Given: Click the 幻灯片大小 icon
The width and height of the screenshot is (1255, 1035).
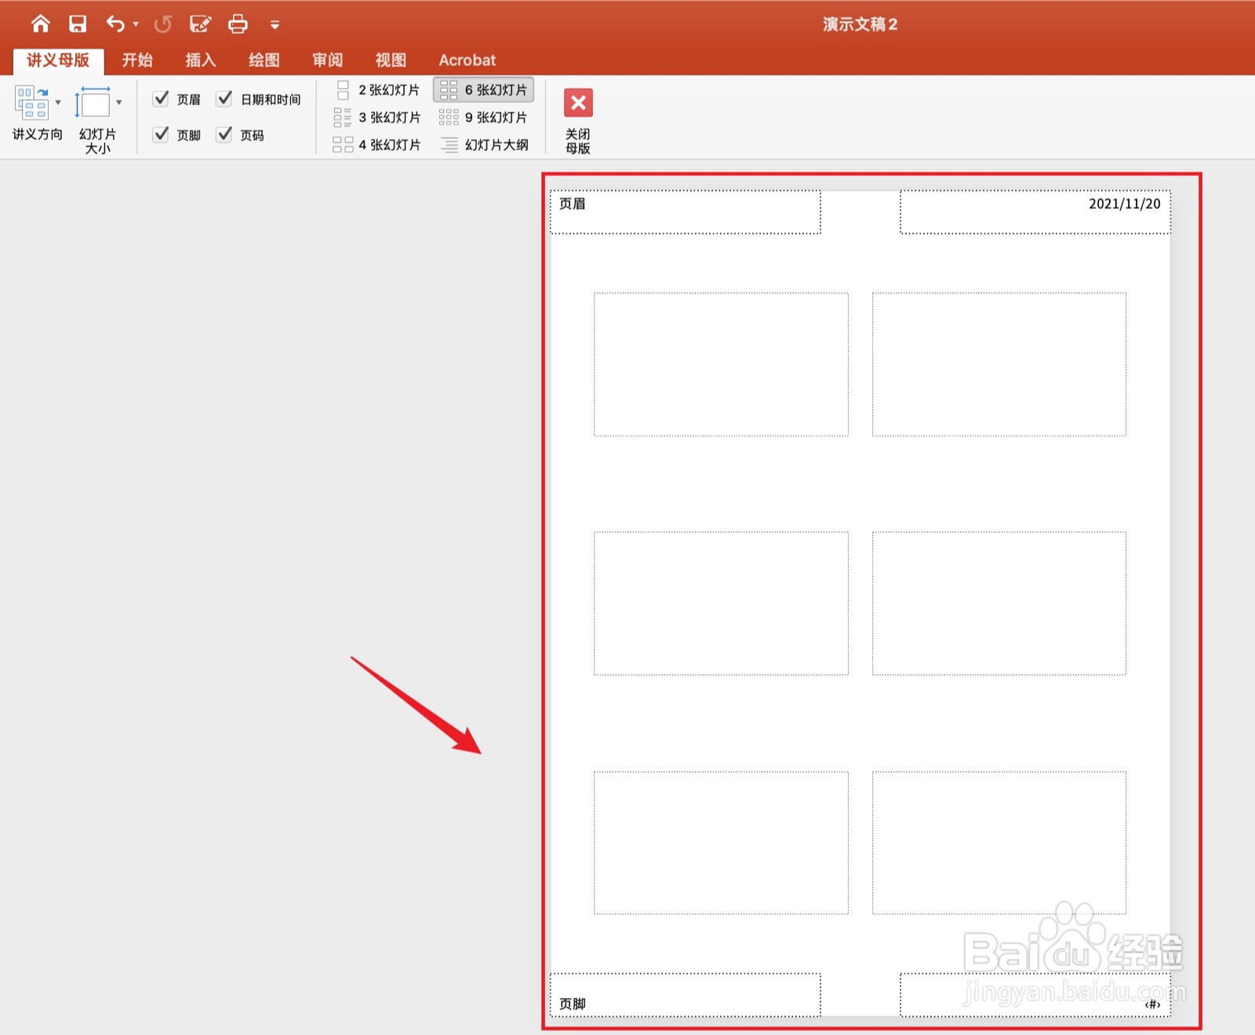Looking at the screenshot, I should [93, 103].
